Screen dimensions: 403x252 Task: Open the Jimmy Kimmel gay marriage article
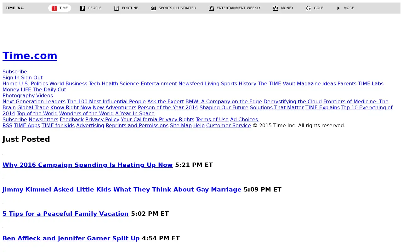(x=122, y=190)
